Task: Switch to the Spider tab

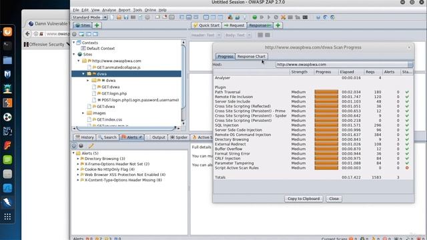Action: point(179,137)
